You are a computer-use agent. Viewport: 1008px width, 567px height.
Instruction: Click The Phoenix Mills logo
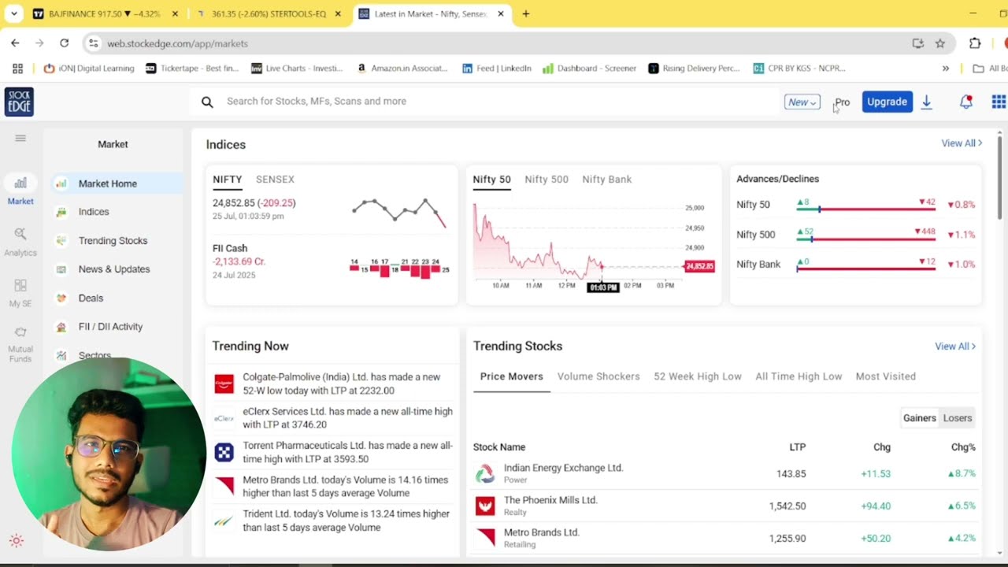click(484, 506)
